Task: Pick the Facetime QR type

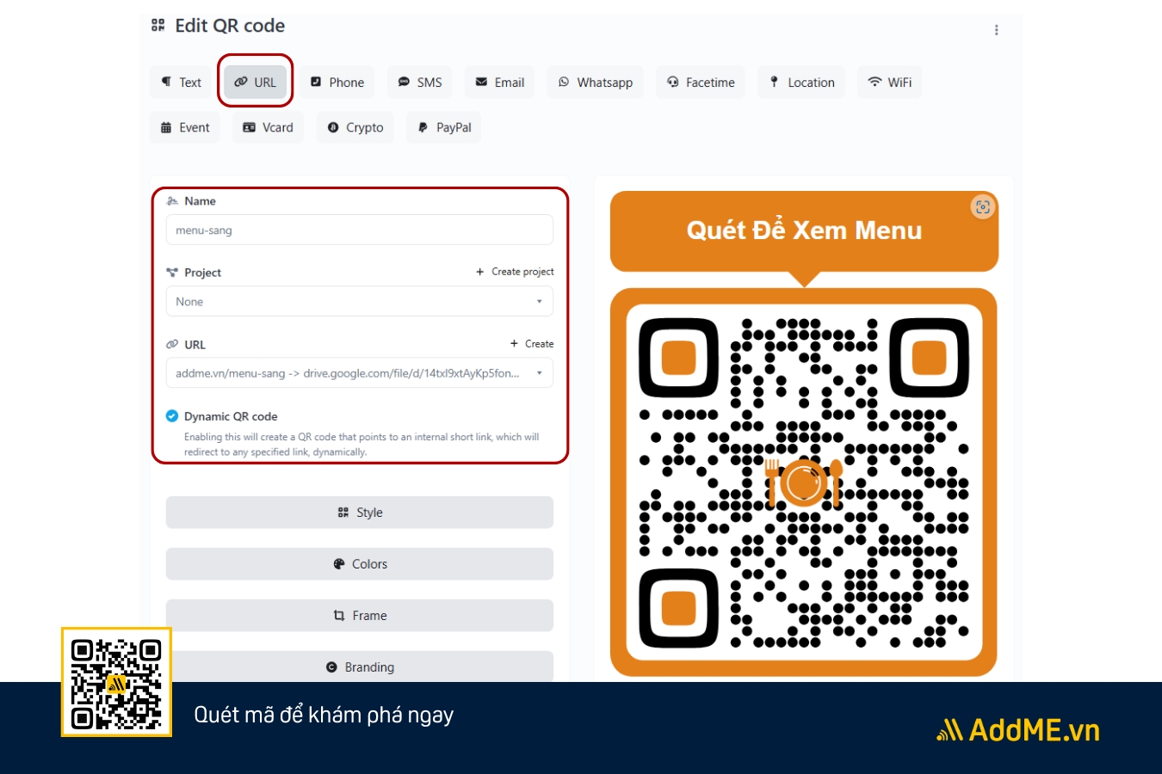Action: point(701,83)
